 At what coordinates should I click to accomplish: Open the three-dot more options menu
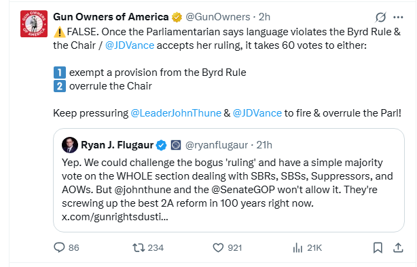pyautogui.click(x=398, y=17)
